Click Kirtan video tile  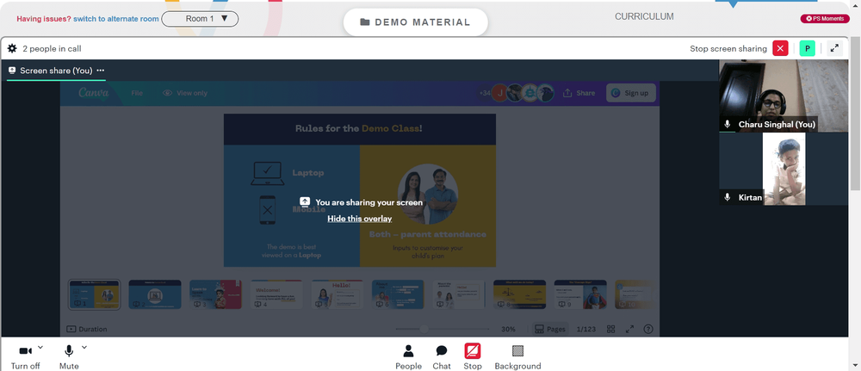coord(784,169)
